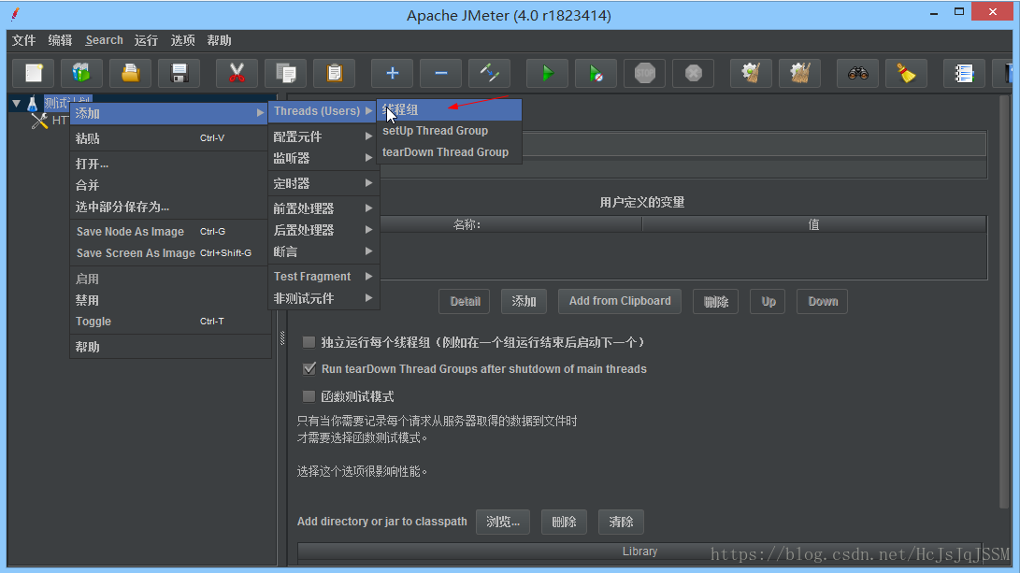The width and height of the screenshot is (1020, 573).
Task: Select 帮助 at context menu bottom
Action: coord(168,347)
